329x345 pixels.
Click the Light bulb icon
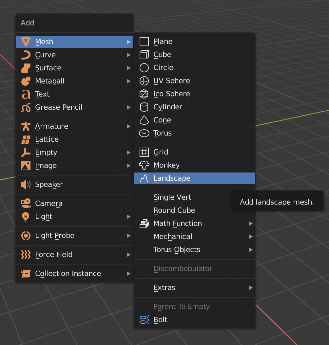26,216
